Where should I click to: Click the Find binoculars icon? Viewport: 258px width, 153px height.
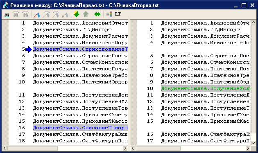(7, 14)
